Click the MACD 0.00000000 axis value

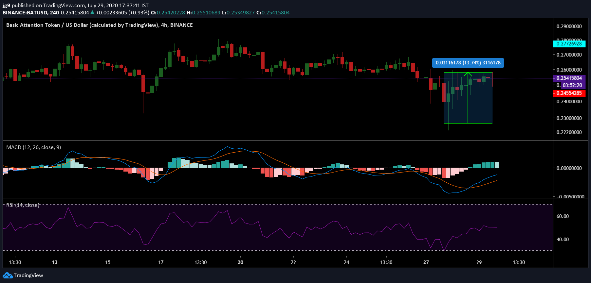pos(569,168)
